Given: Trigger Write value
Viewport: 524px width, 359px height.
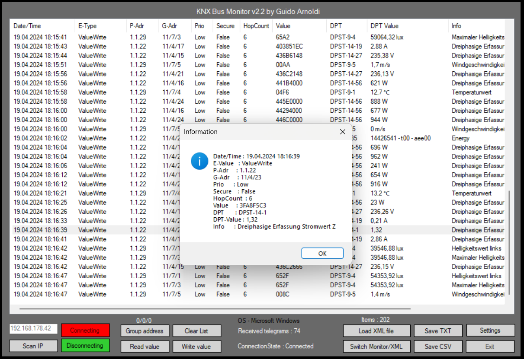Looking at the screenshot, I should point(196,346).
